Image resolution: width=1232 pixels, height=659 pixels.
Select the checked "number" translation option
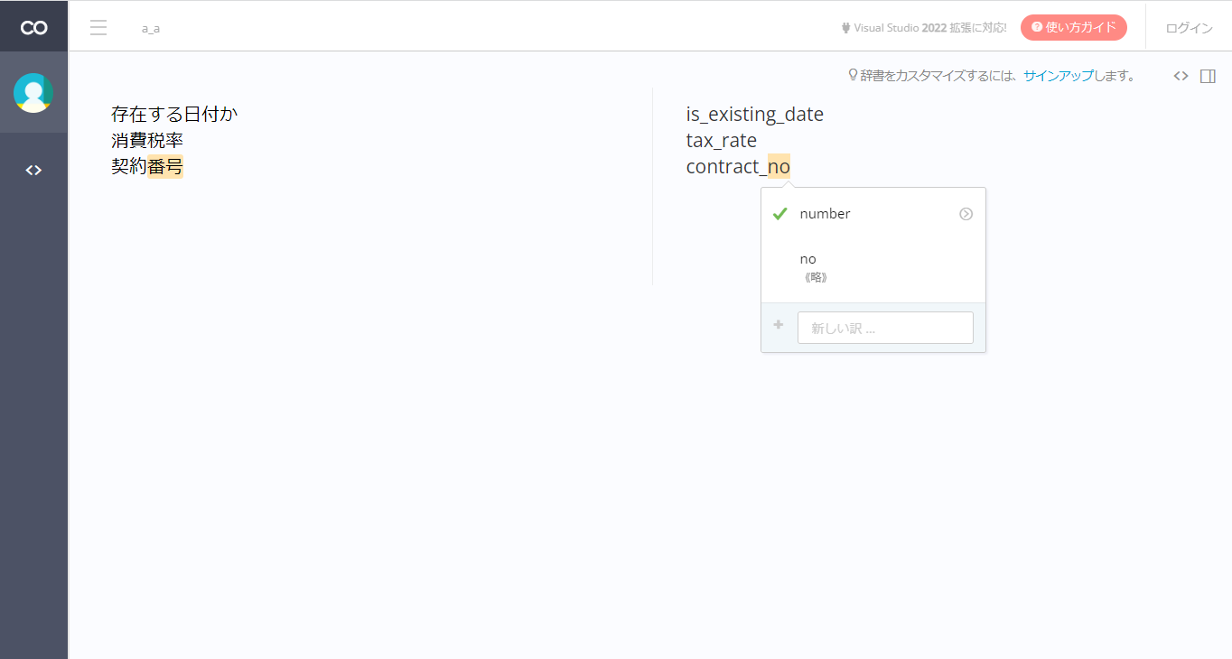(825, 214)
